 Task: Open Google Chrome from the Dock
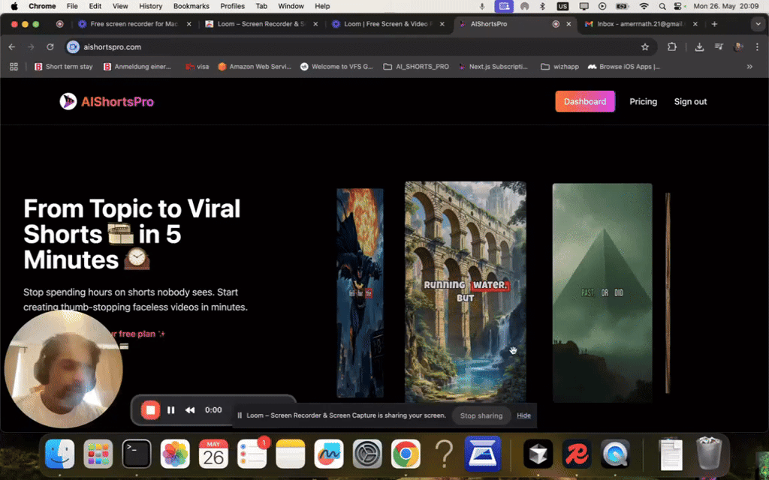[406, 454]
